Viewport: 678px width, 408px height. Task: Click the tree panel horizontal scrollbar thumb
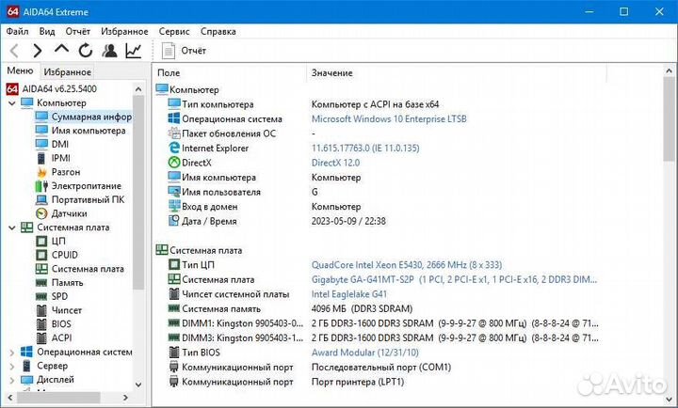[58, 398]
